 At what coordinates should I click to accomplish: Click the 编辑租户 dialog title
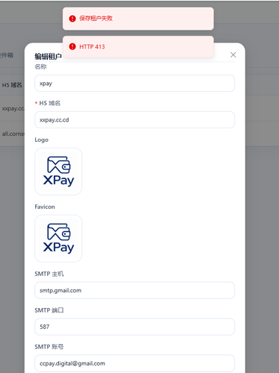(x=48, y=57)
